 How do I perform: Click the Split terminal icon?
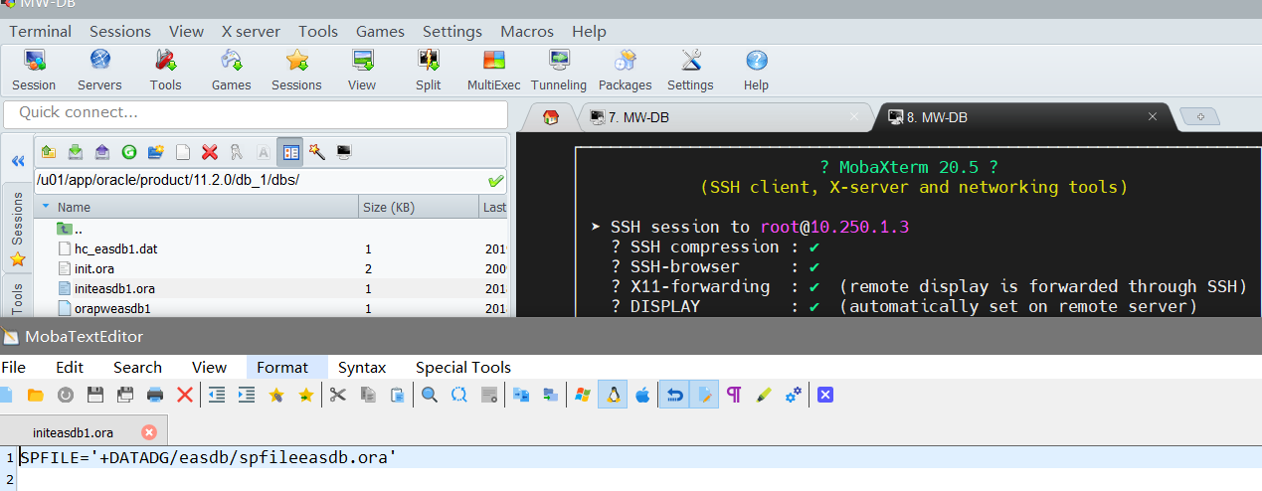(429, 69)
